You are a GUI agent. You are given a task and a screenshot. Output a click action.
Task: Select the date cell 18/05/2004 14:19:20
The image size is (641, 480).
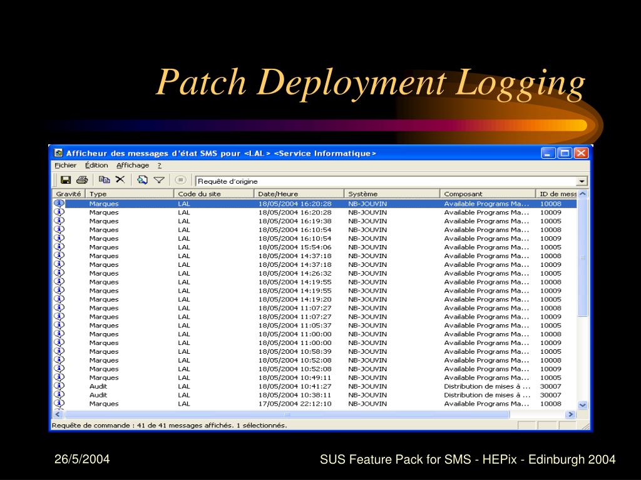coord(295,299)
